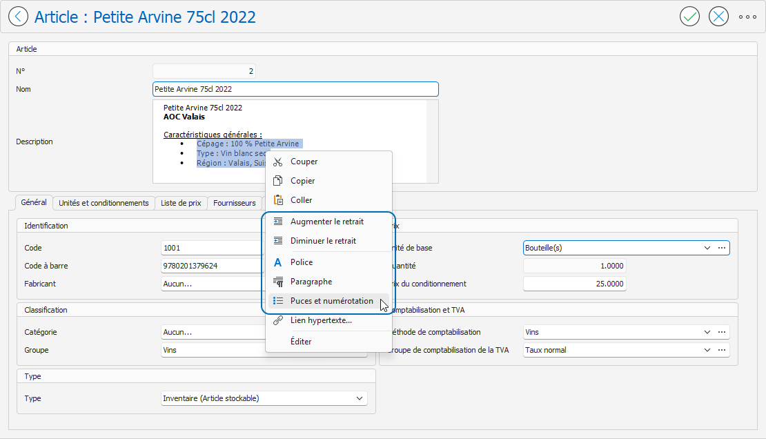The width and height of the screenshot is (766, 439).
Task: Click Puces et numérotation entry
Action: [x=331, y=301]
